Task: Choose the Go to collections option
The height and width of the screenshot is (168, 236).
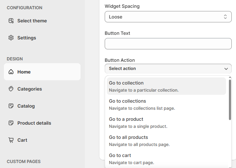Action: [166, 104]
